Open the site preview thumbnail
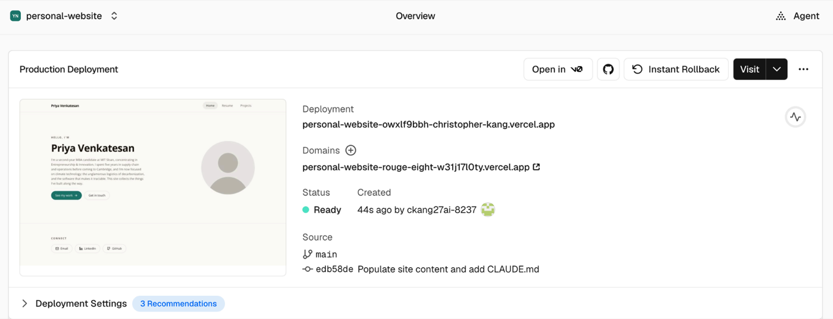Screen dimensions: 833x319 click(153, 187)
